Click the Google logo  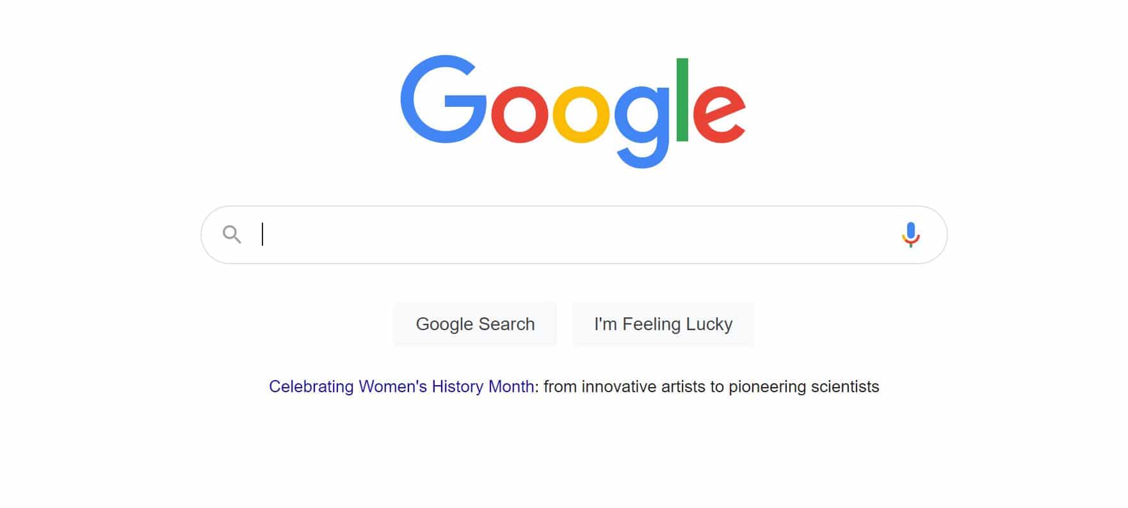click(573, 109)
